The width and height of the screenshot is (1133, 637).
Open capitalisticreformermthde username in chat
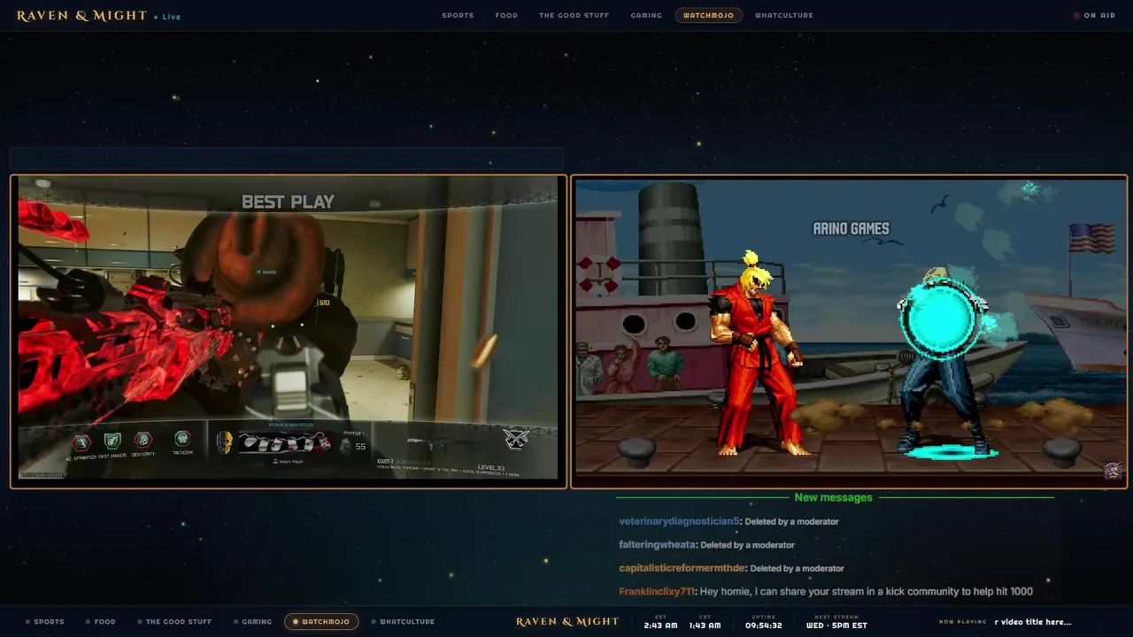point(682,568)
